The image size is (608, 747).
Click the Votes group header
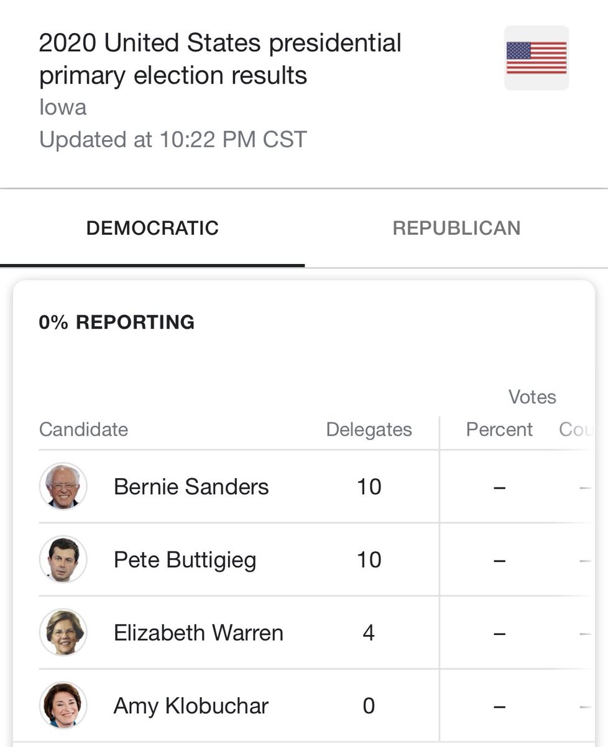click(532, 397)
